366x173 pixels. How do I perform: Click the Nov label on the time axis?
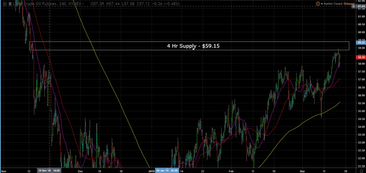(4, 171)
